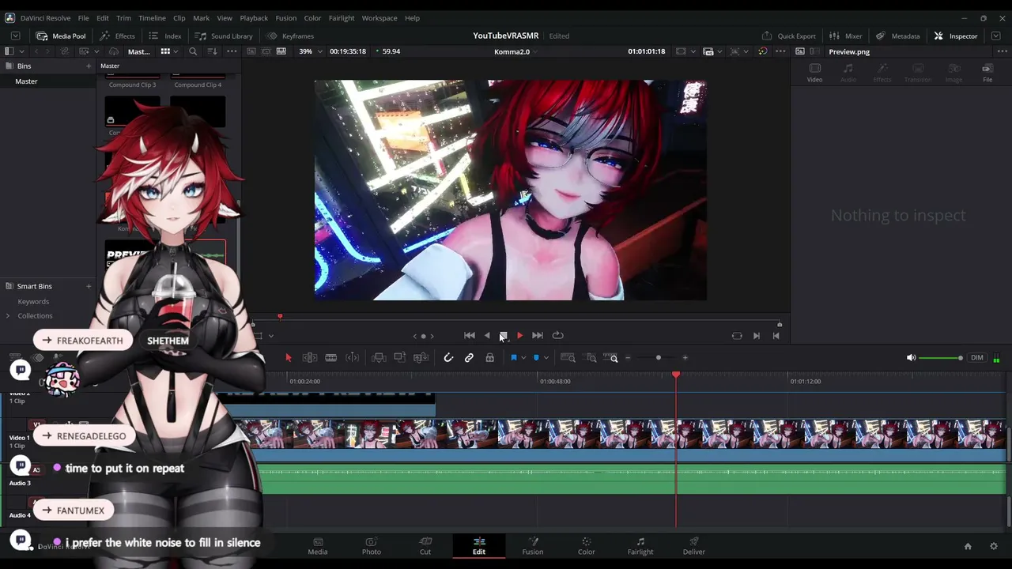Screen dimensions: 1012x569
Task: Show the Index panel
Action: point(165,36)
